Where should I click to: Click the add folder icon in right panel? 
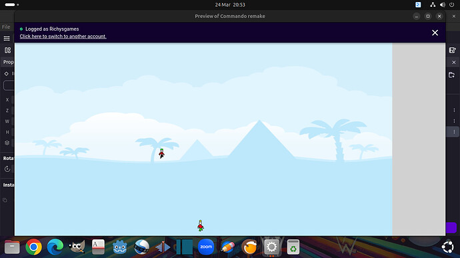452,75
